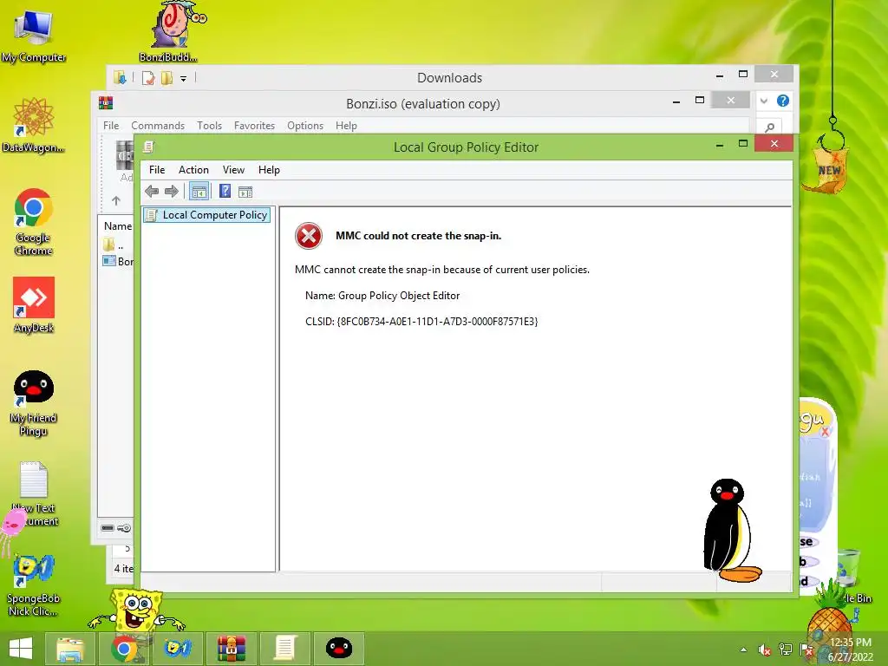Toggle the Show/Hide Action Pane toolbar icon
This screenshot has height=666, width=888.
coord(245,192)
